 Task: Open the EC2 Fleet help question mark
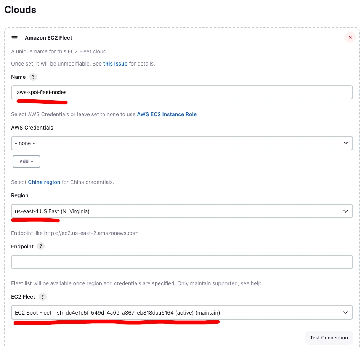42,297
